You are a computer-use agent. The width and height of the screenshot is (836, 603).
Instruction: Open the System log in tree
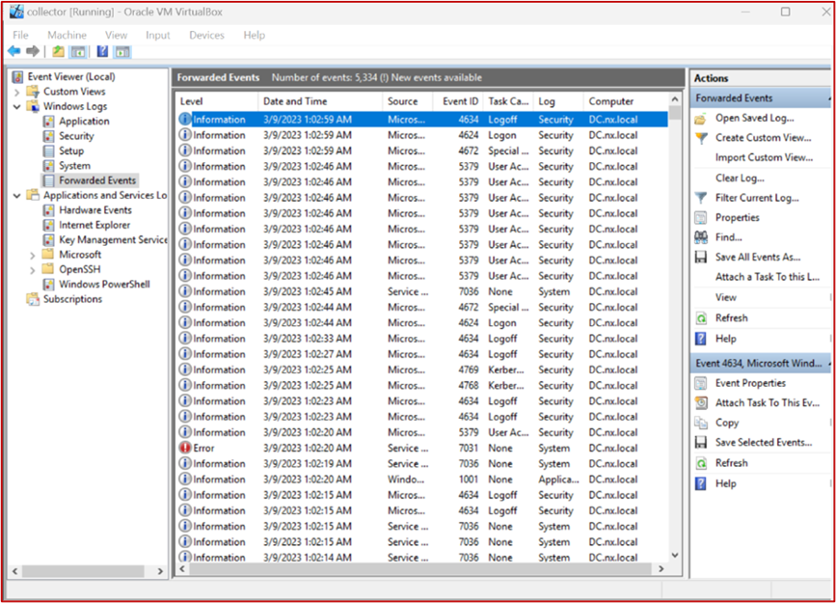(x=74, y=166)
